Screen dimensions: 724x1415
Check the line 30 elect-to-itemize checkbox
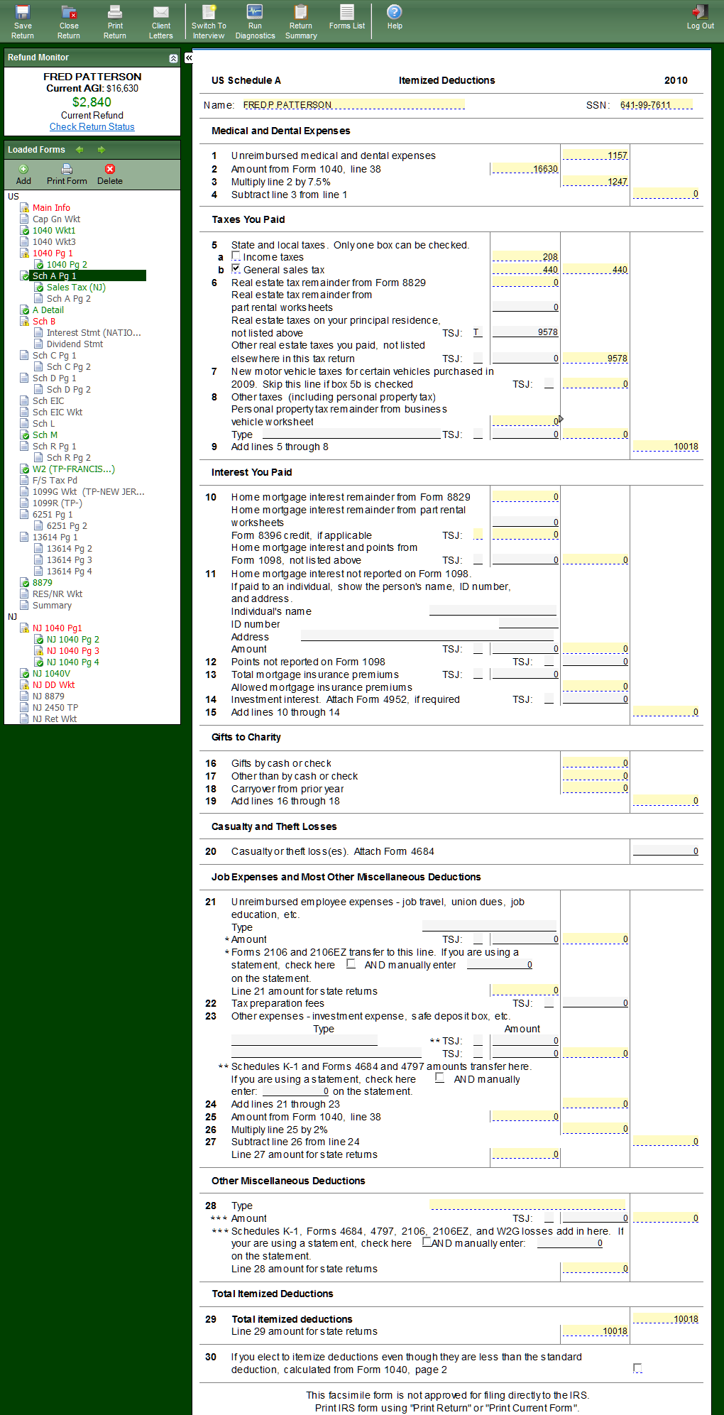coord(637,1367)
